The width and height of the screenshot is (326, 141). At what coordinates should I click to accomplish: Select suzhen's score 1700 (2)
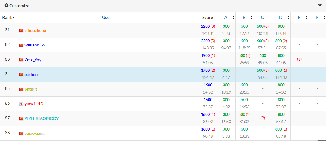(208, 70)
